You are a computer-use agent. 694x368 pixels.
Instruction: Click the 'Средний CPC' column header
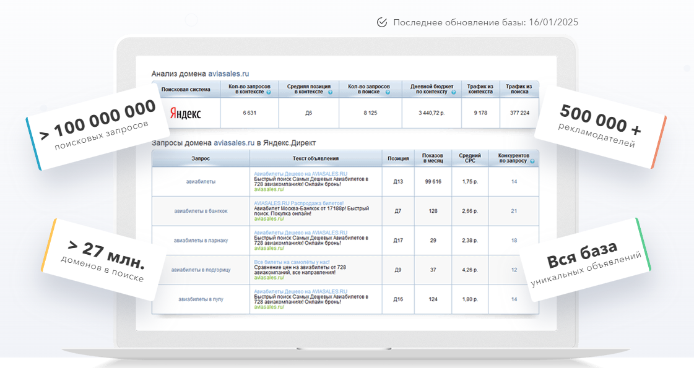470,158
